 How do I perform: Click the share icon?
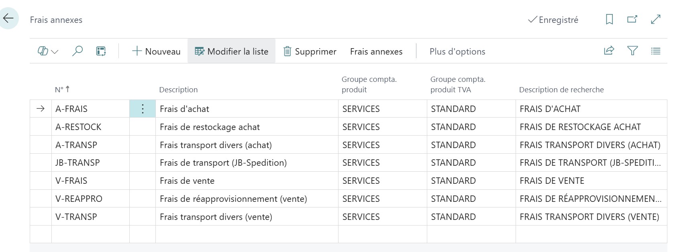[x=609, y=51]
